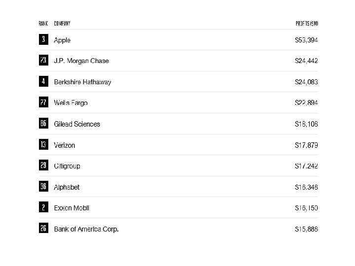Open the Alphabet company link

(x=67, y=187)
